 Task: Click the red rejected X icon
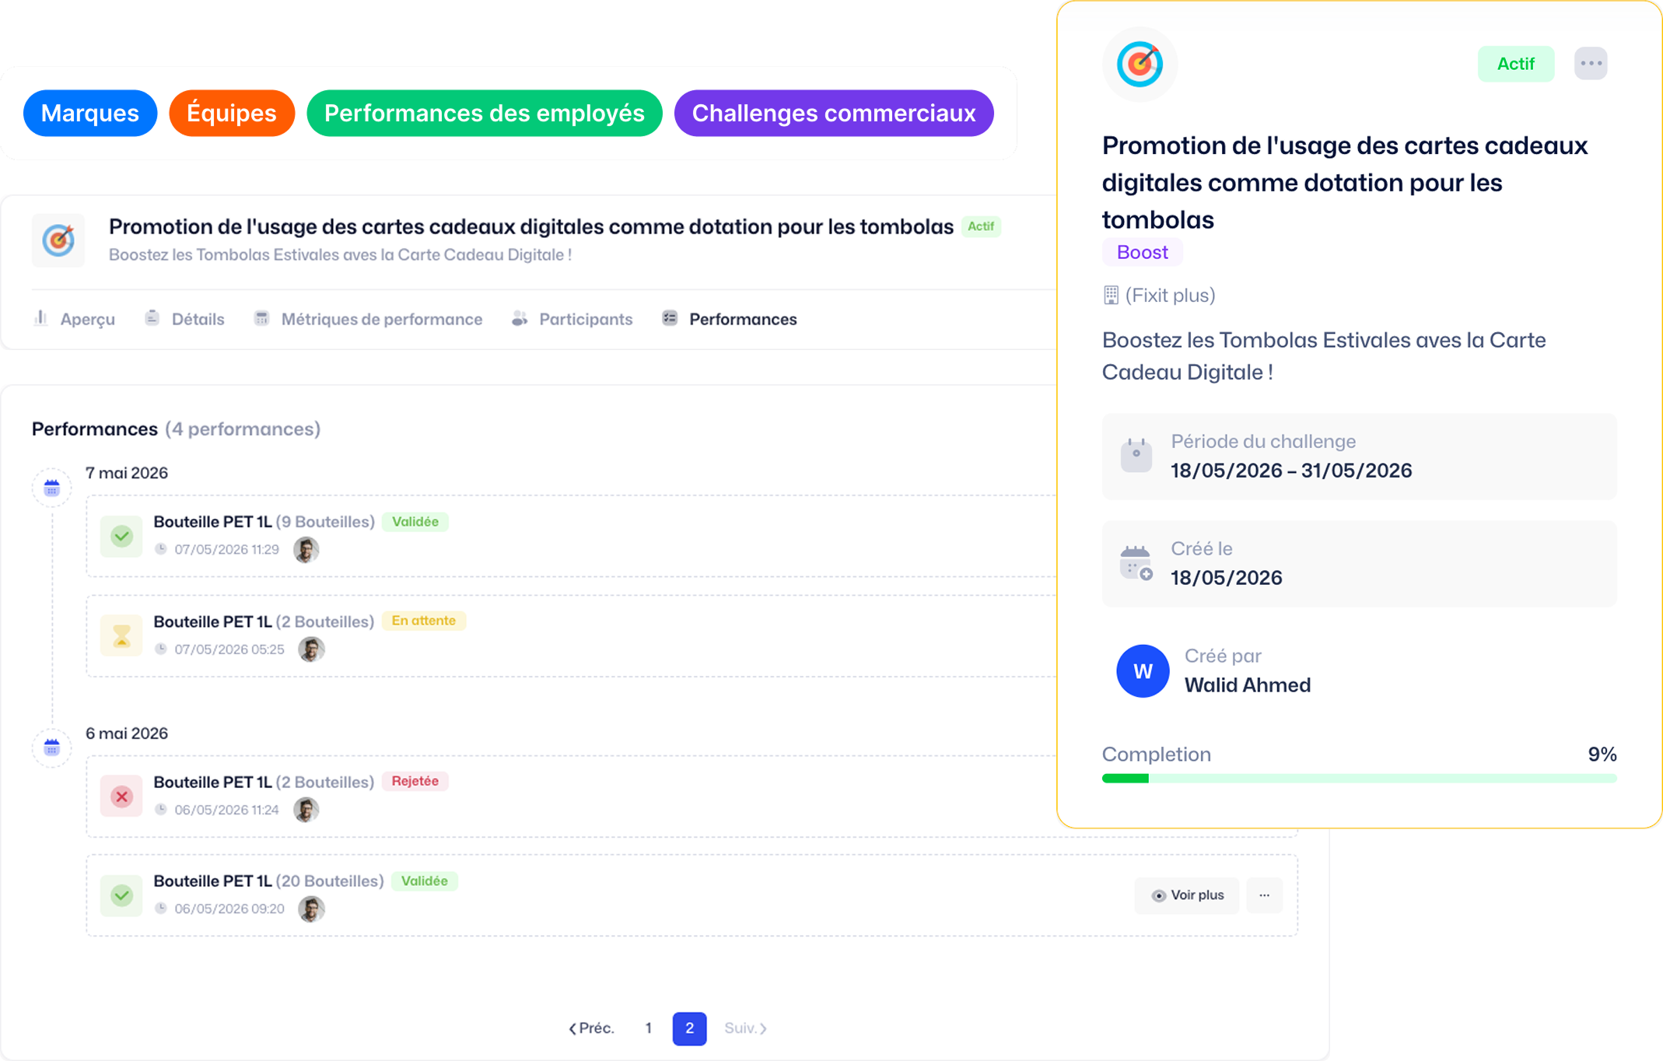(x=121, y=796)
